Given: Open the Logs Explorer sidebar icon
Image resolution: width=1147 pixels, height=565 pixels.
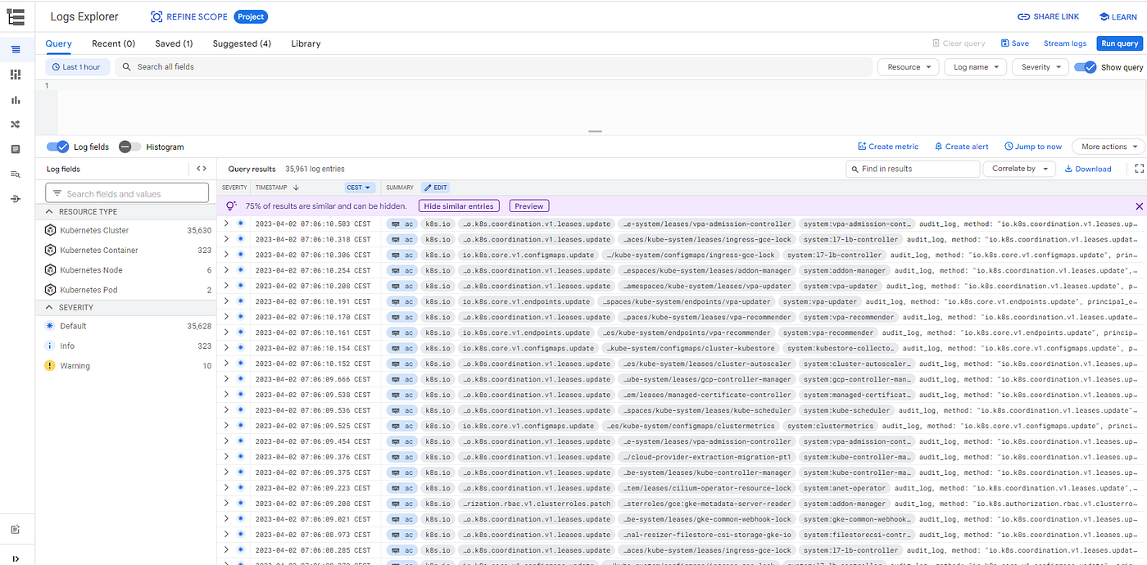Looking at the screenshot, I should pyautogui.click(x=16, y=50).
